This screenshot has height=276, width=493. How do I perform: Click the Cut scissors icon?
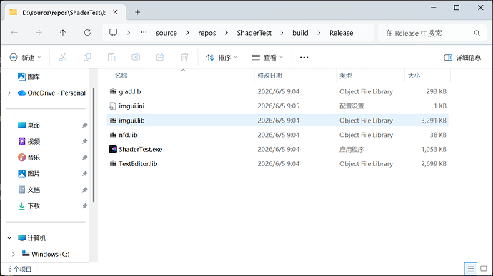[63, 58]
